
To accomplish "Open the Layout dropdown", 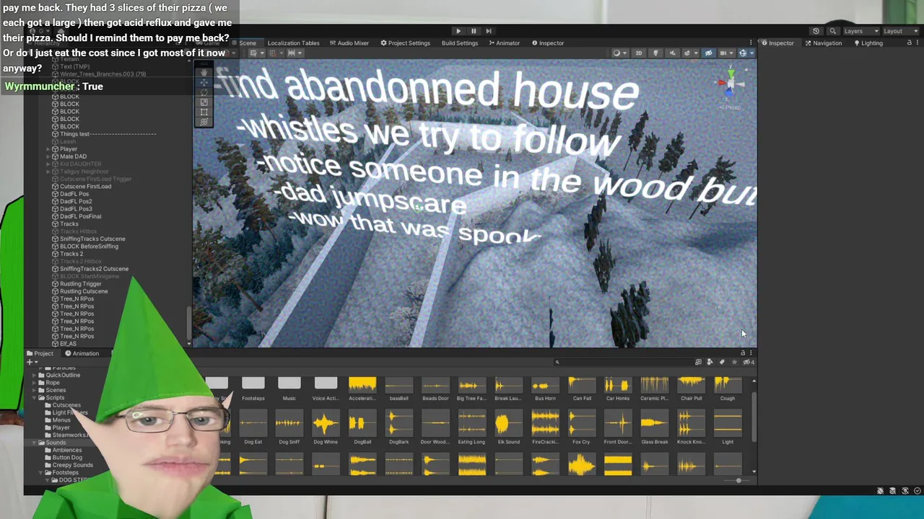I will [902, 31].
